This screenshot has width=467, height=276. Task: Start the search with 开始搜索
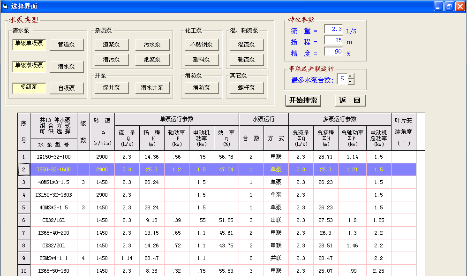pyautogui.click(x=303, y=100)
